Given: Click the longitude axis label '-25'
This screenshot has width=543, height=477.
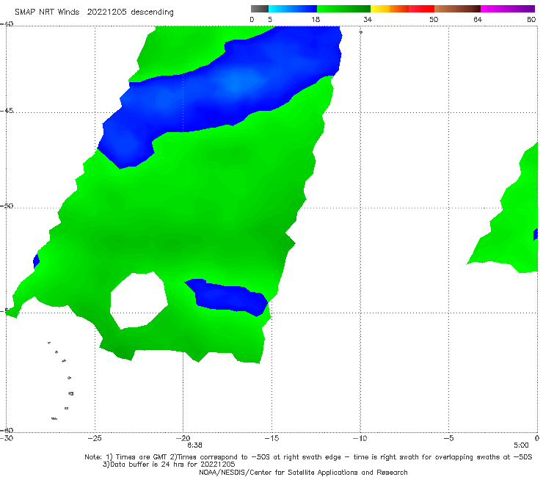Looking at the screenshot, I should point(95,438).
